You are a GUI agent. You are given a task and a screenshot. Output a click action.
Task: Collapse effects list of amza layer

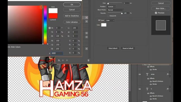point(170,74)
